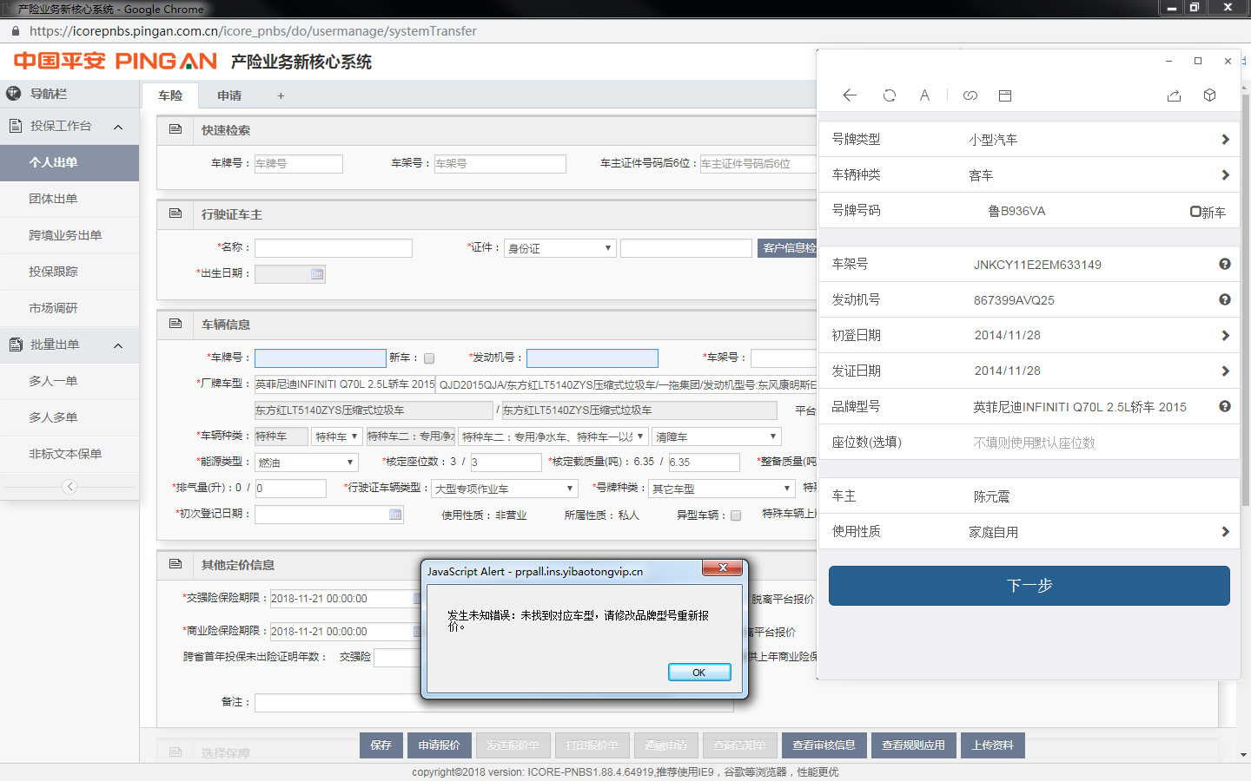Open the help icon beside 车架号 field
The height and width of the screenshot is (781, 1251).
click(1224, 265)
